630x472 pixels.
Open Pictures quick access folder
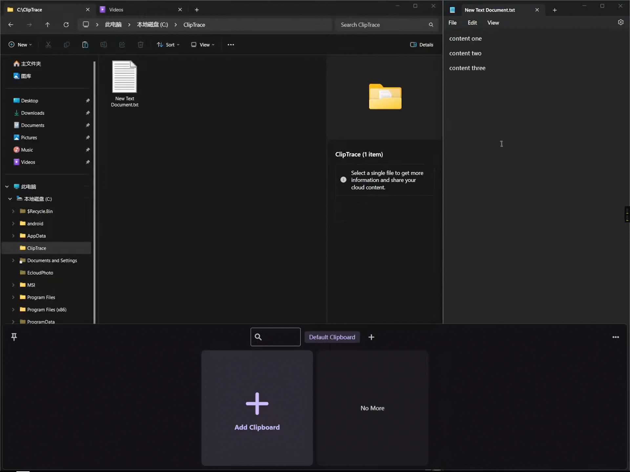[x=29, y=137]
